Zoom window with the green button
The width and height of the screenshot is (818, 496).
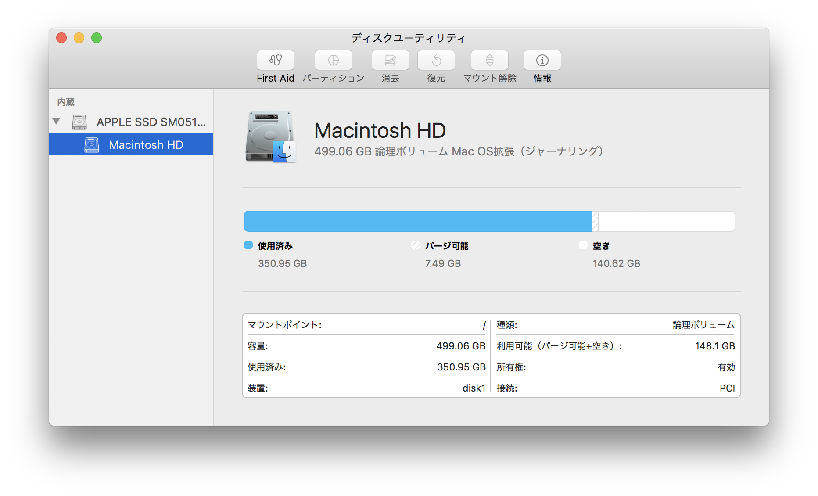coord(97,38)
